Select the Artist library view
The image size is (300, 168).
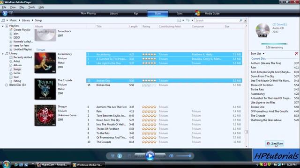tap(16, 61)
